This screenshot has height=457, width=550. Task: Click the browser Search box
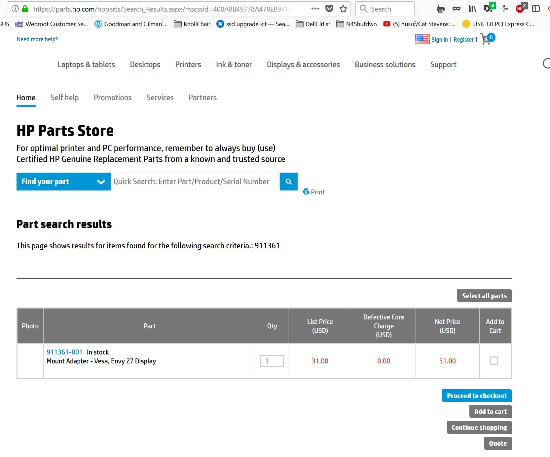[385, 9]
